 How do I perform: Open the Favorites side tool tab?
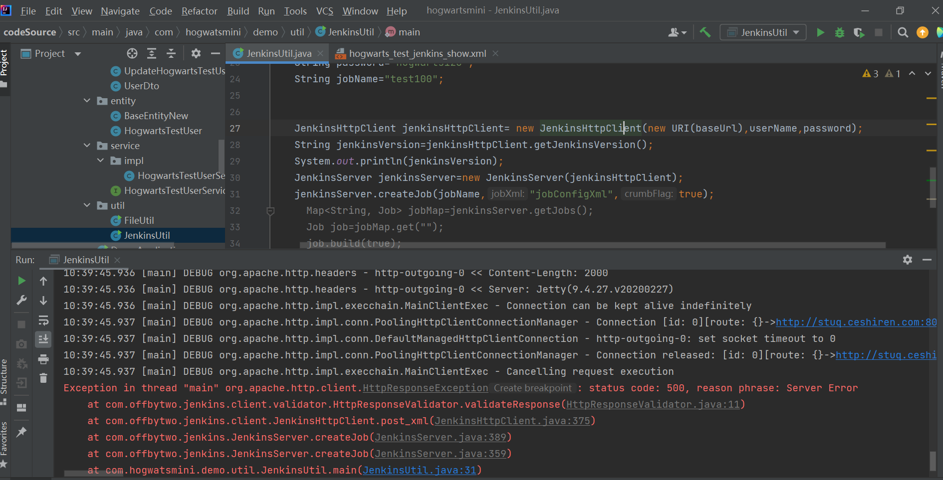point(4,445)
